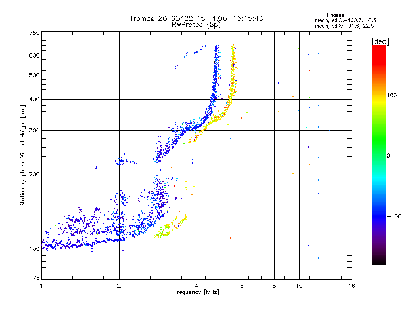Click the x-axis label '16'
This screenshot has width=414, height=311.
[x=352, y=286]
